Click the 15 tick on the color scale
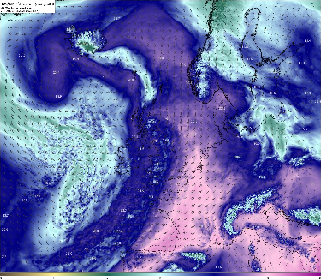 coord(214,278)
